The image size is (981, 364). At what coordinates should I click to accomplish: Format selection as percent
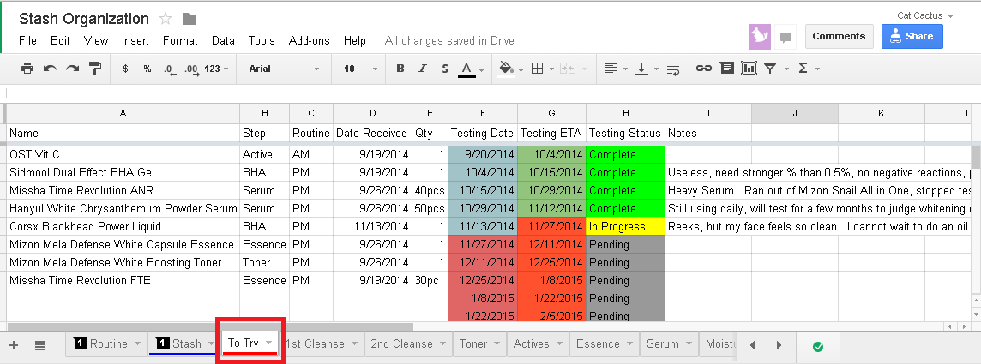point(147,69)
